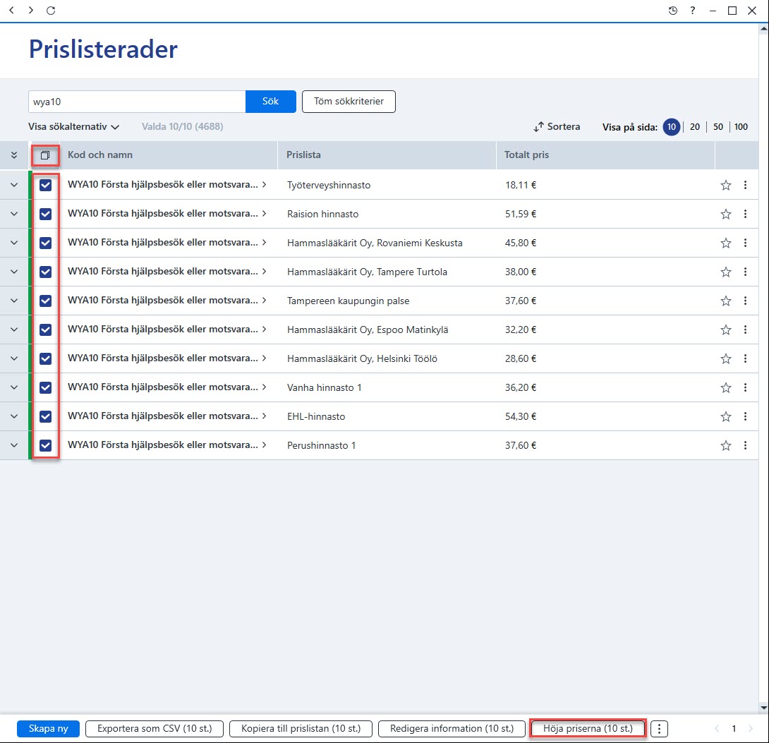Uncheck the Perushinnasto 1 row checkbox

[45, 445]
